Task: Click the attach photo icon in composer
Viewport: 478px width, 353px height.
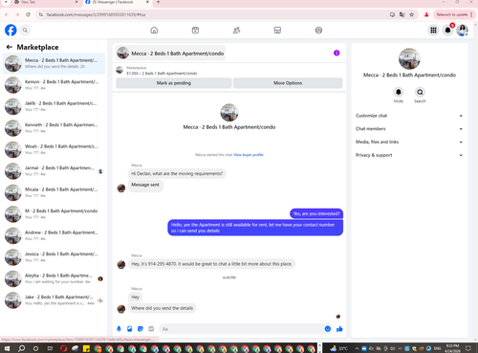Action: pyautogui.click(x=130, y=329)
